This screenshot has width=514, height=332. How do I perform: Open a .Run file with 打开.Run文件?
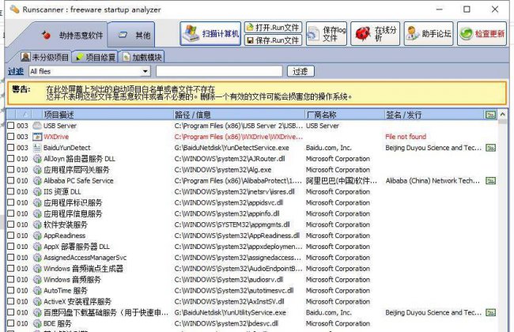pos(273,27)
